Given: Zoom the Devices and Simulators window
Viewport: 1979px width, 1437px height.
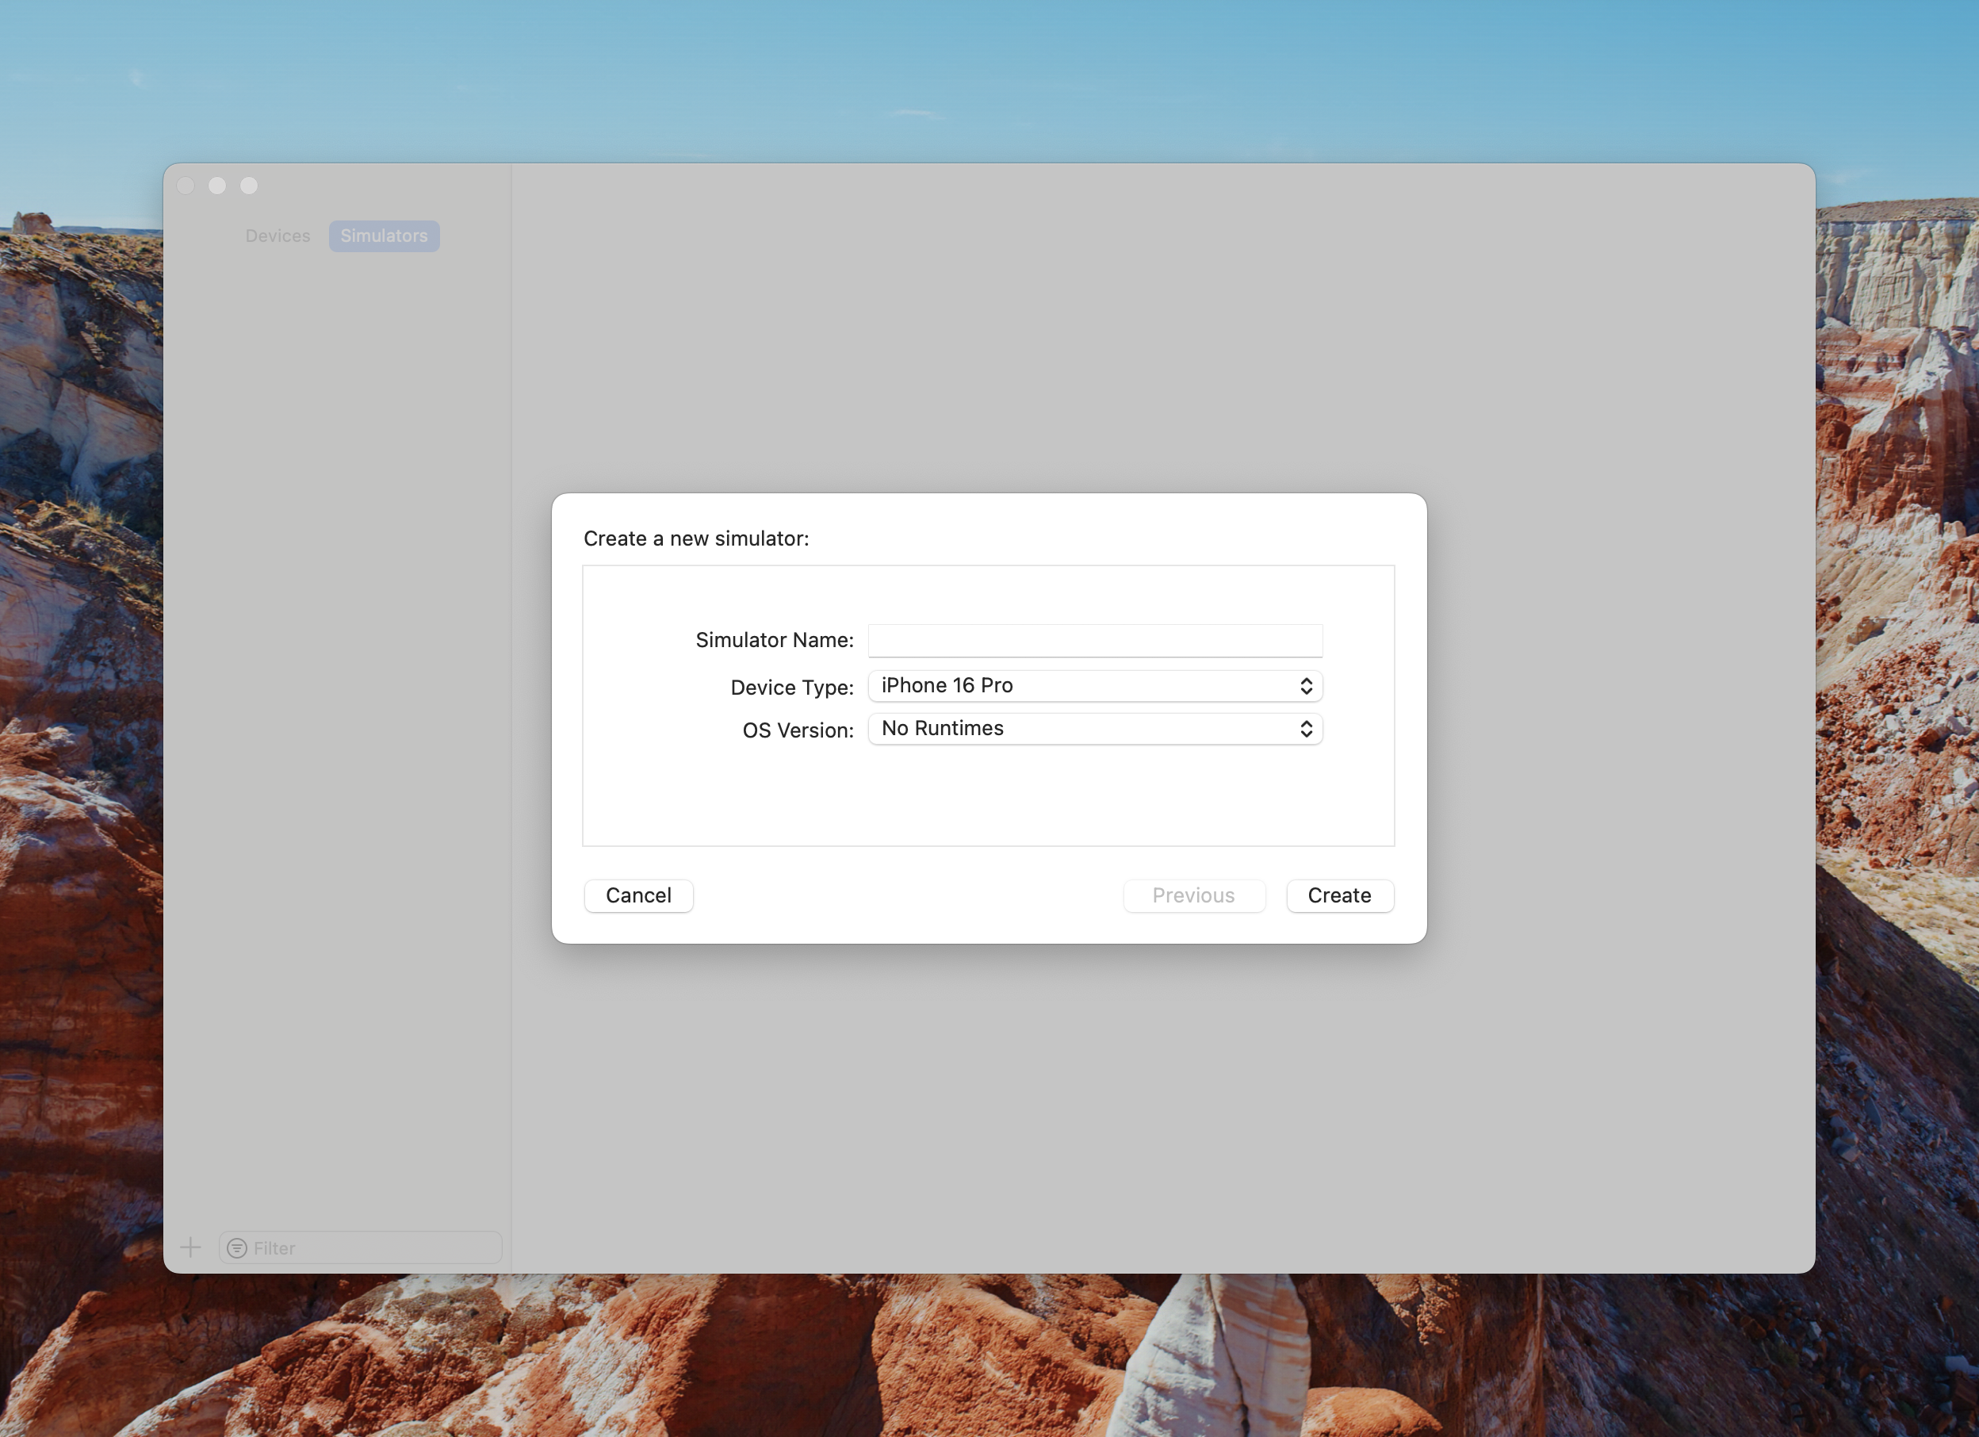Looking at the screenshot, I should click(x=249, y=185).
